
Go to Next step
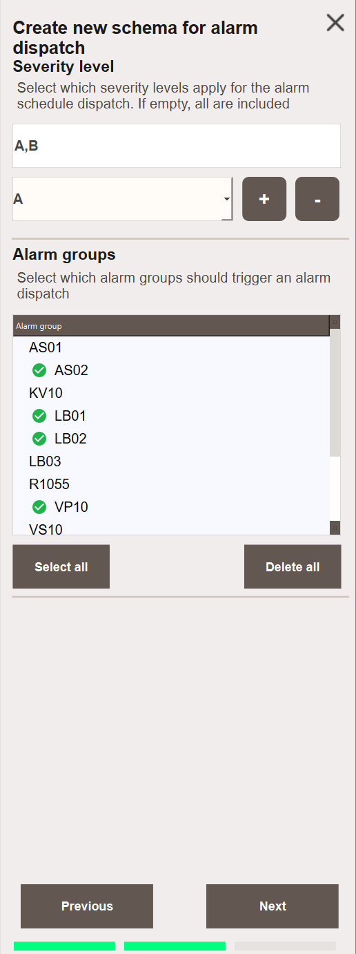point(273,906)
